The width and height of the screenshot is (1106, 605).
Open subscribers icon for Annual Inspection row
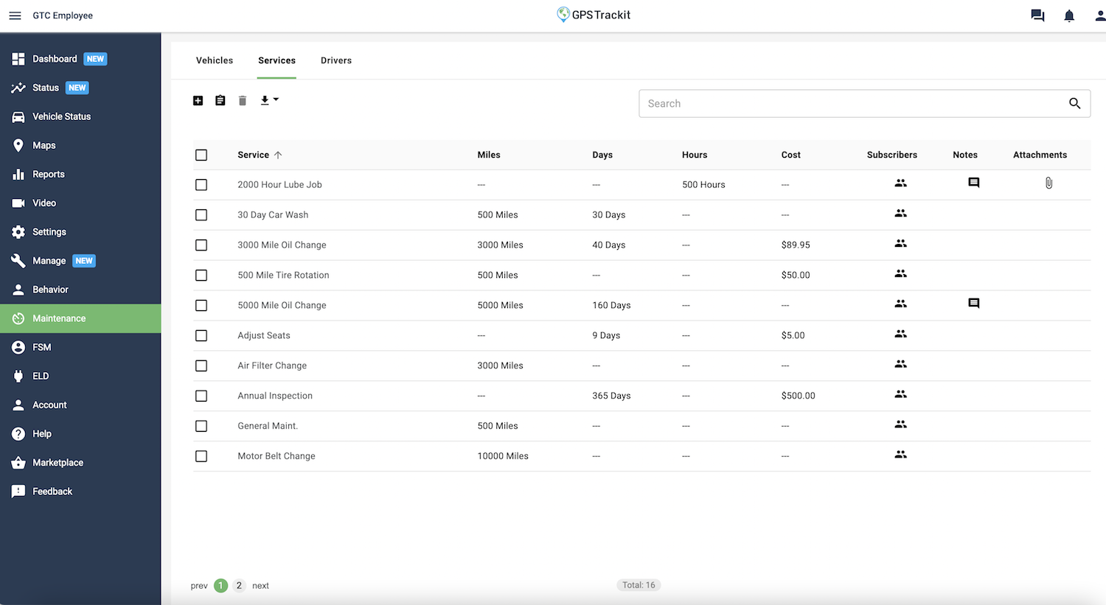click(900, 394)
